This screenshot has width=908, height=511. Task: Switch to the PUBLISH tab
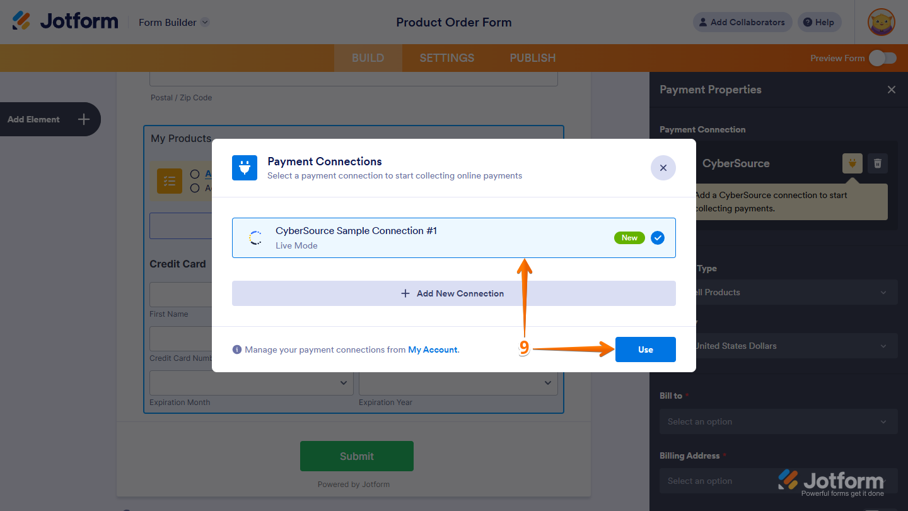click(x=532, y=57)
